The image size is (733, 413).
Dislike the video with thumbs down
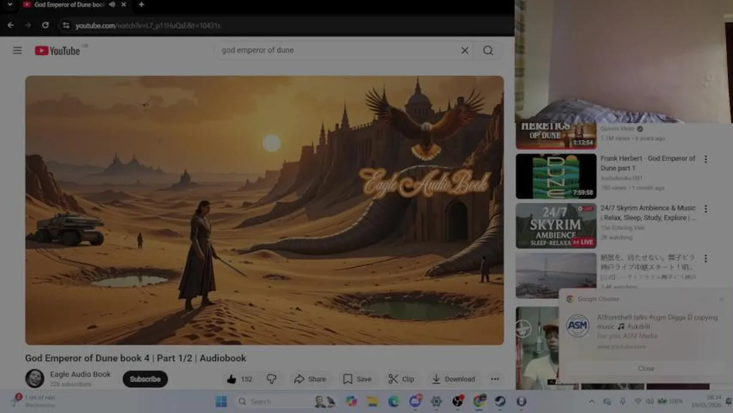click(272, 379)
